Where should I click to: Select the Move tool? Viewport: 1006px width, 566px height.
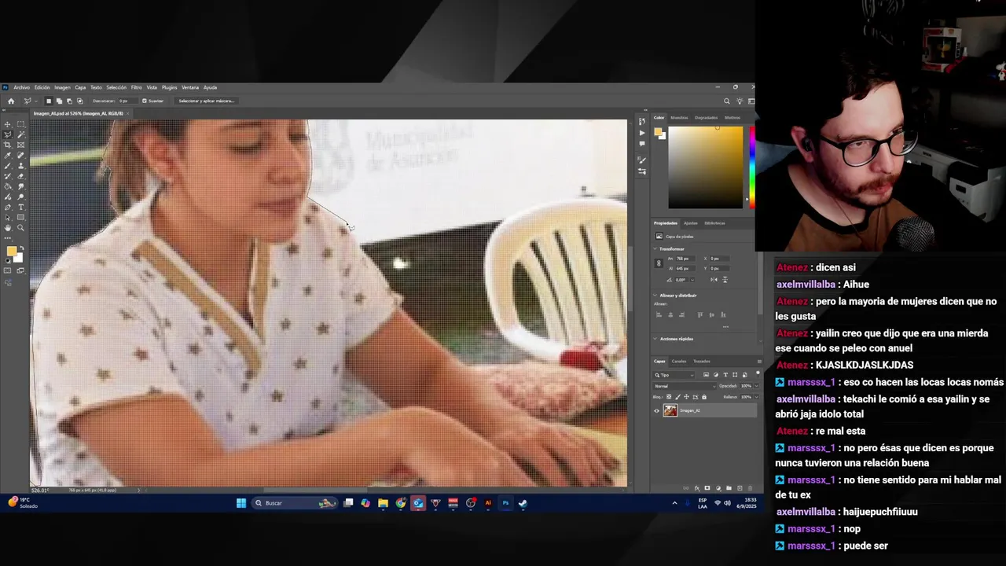(x=8, y=124)
